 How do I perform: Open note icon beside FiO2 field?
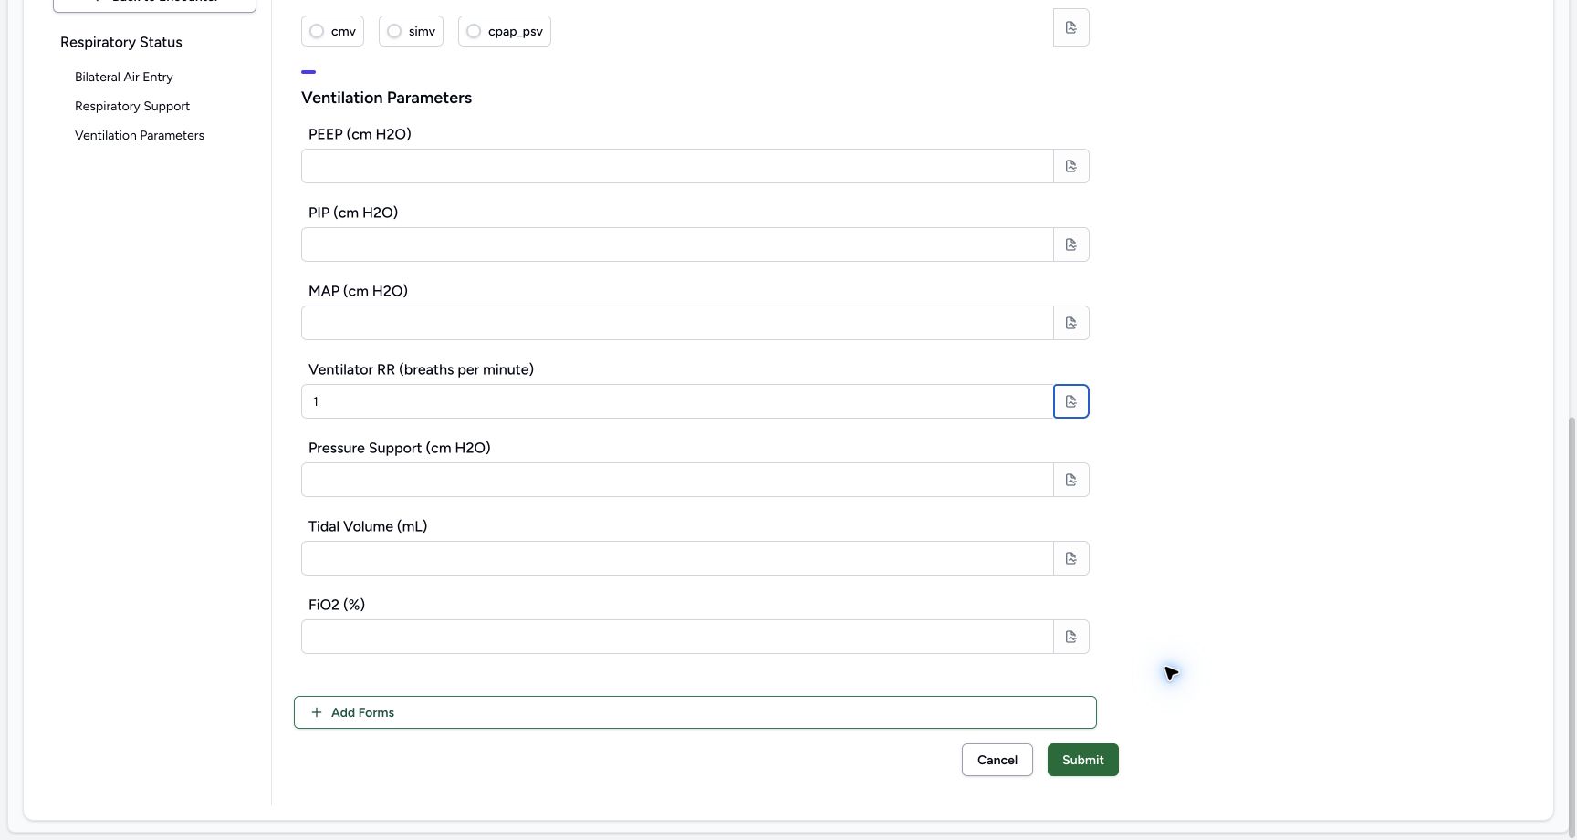point(1071,637)
